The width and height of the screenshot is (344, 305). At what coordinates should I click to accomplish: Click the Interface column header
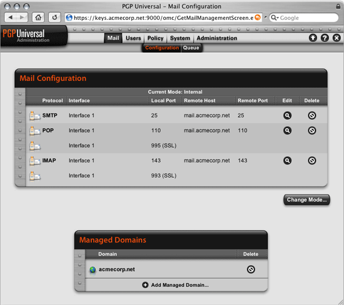(79, 101)
